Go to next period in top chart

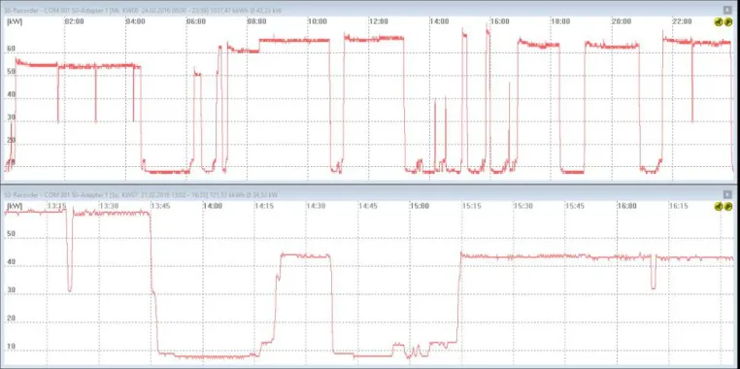[x=728, y=21]
